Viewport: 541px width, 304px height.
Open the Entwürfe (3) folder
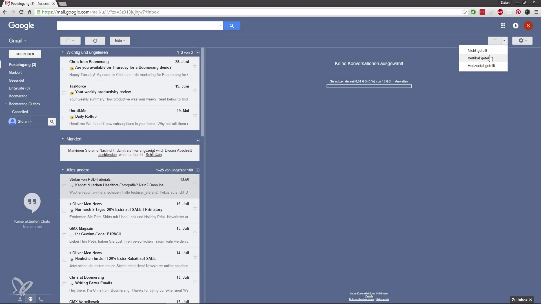19,88
